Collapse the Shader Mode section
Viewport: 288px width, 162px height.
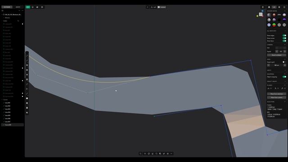285,11
